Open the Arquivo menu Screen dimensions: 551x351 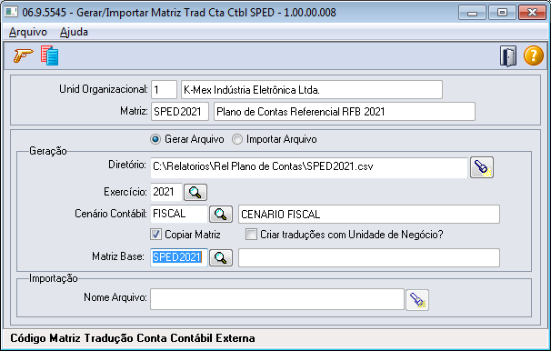pyautogui.click(x=28, y=32)
